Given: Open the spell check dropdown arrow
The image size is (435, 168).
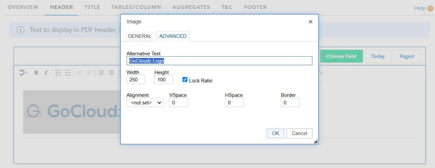Looking at the screenshot, I should (x=27, y=74).
